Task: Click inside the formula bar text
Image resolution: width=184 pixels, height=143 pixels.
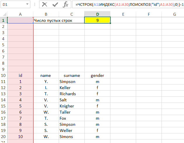Action: coord(129,5)
